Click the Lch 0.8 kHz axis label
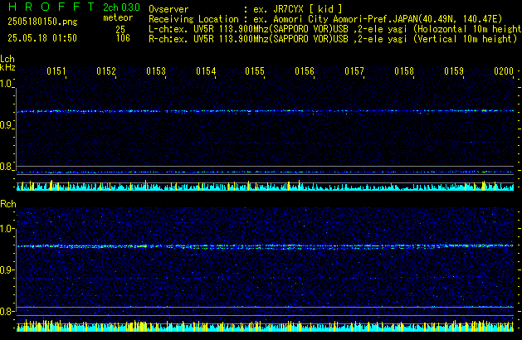Viewport: 522px width, 340px height. click(x=6, y=167)
